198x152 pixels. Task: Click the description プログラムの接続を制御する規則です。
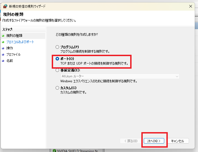coord(85,51)
